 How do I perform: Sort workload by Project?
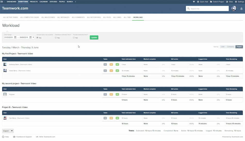239,47
